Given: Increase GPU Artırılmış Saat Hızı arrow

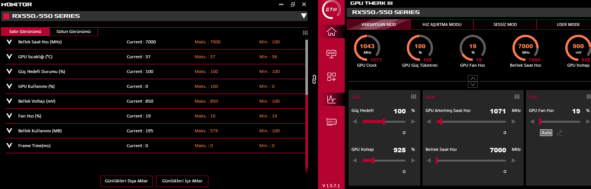Looking at the screenshot, I should click(514, 122).
